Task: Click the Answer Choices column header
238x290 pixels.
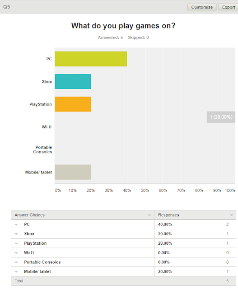Action: [x=30, y=215]
